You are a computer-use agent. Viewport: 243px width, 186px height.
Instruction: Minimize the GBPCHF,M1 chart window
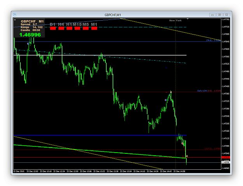pos(212,15)
